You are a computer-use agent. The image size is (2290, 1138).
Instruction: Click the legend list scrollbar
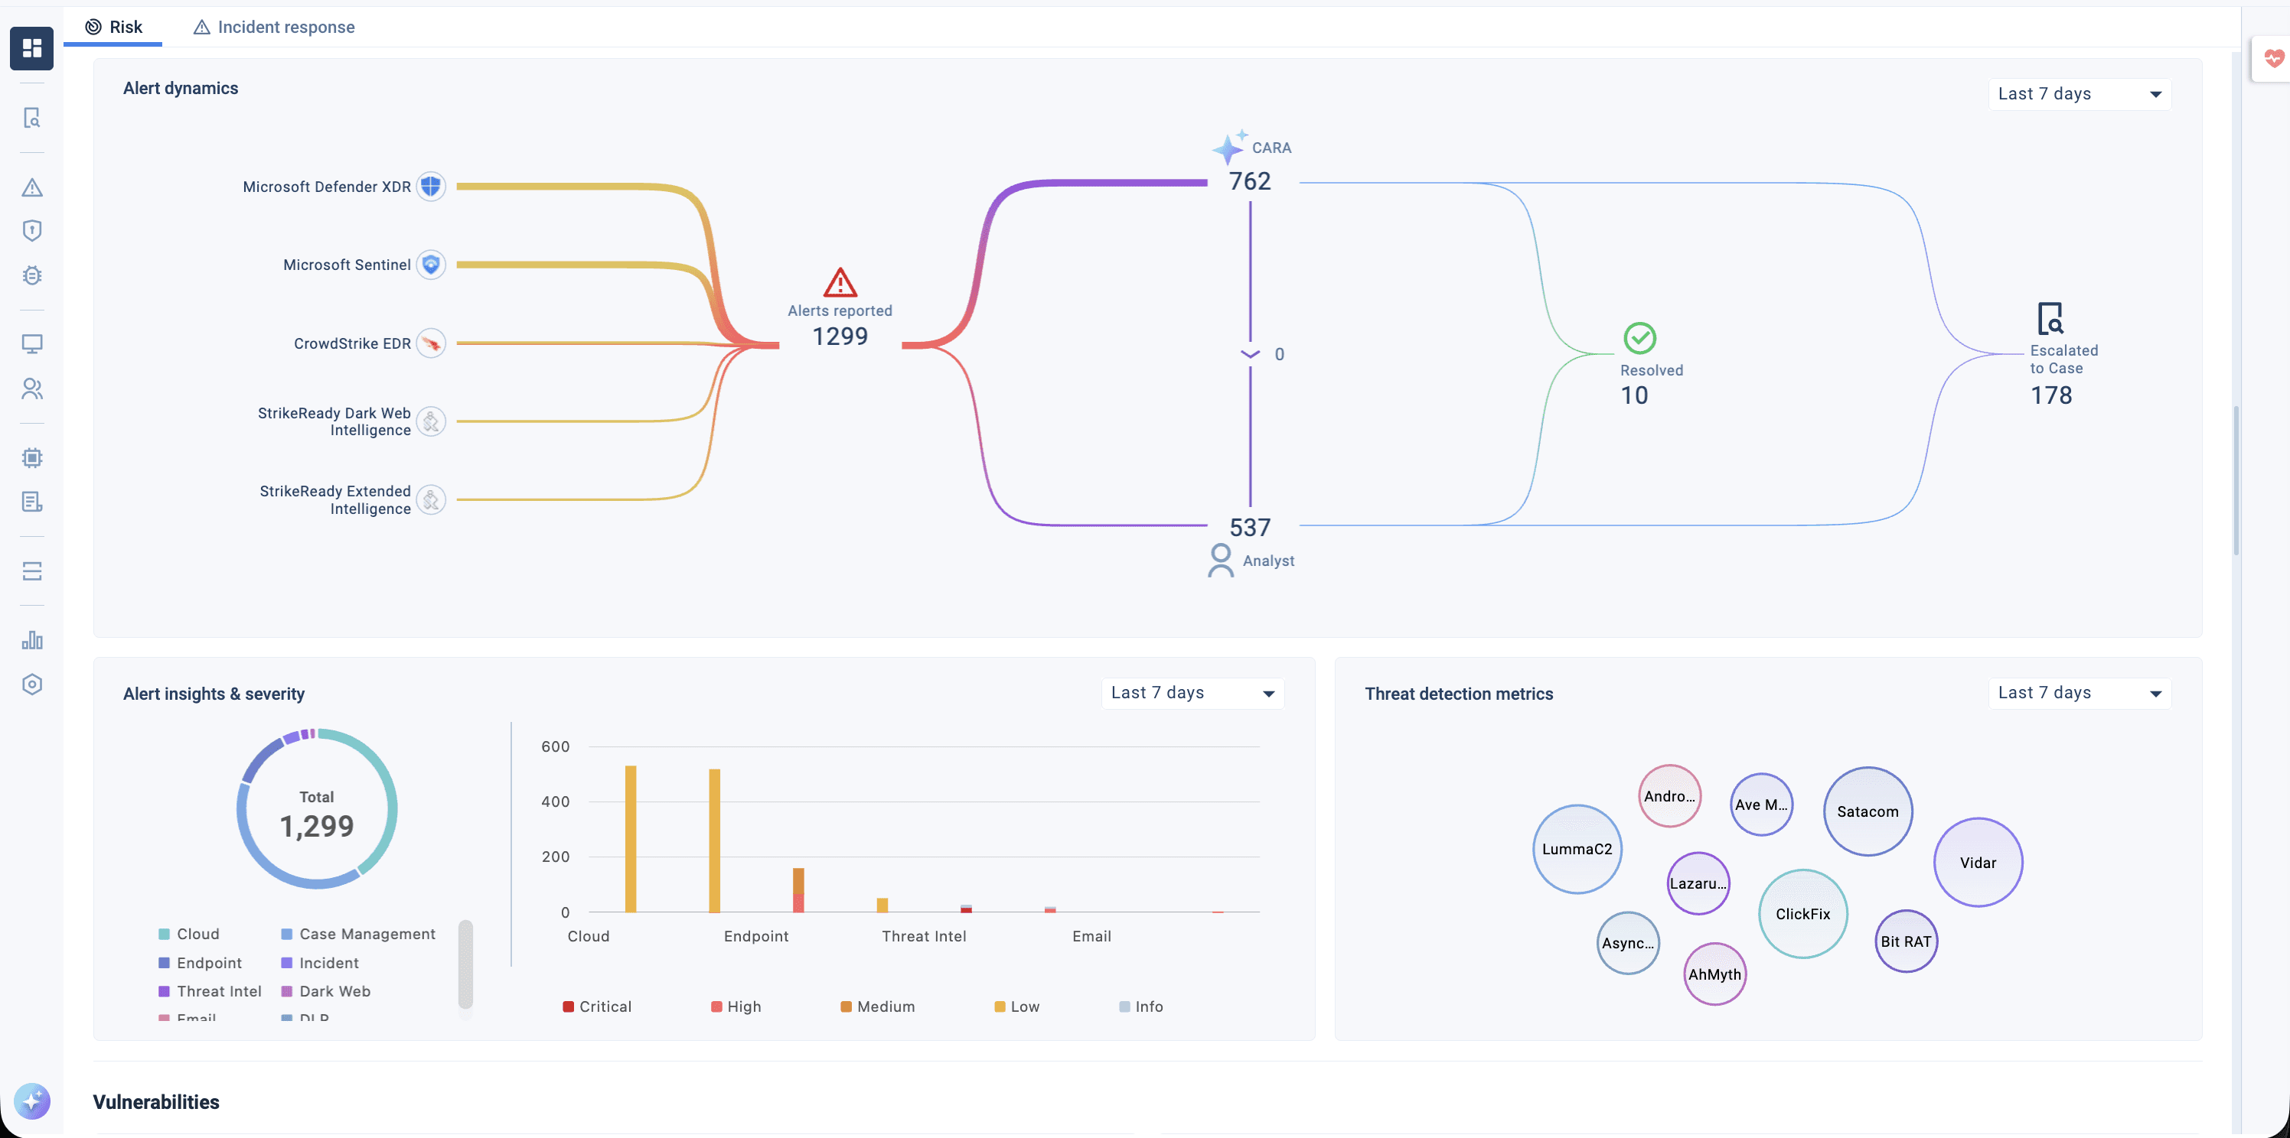tap(466, 964)
